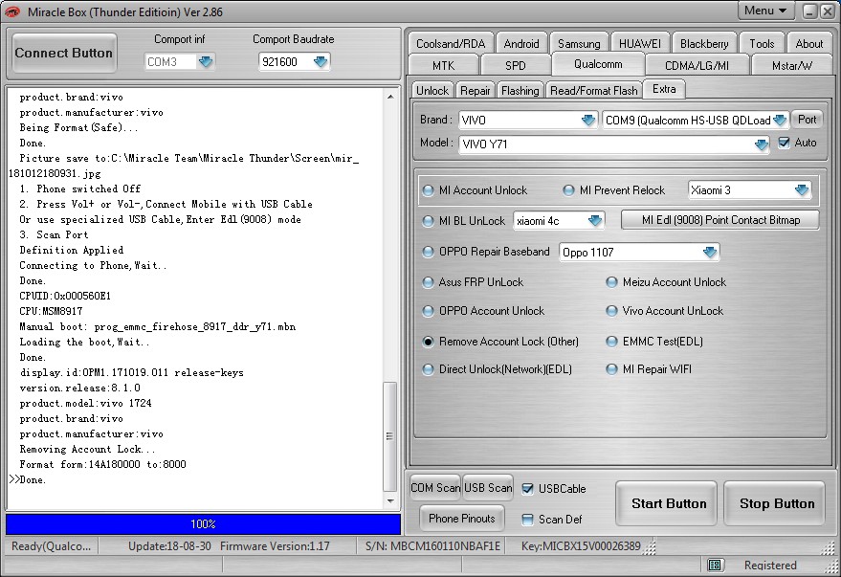Click the Miracle Box eye logo icon
This screenshot has width=841, height=577.
tap(12, 11)
